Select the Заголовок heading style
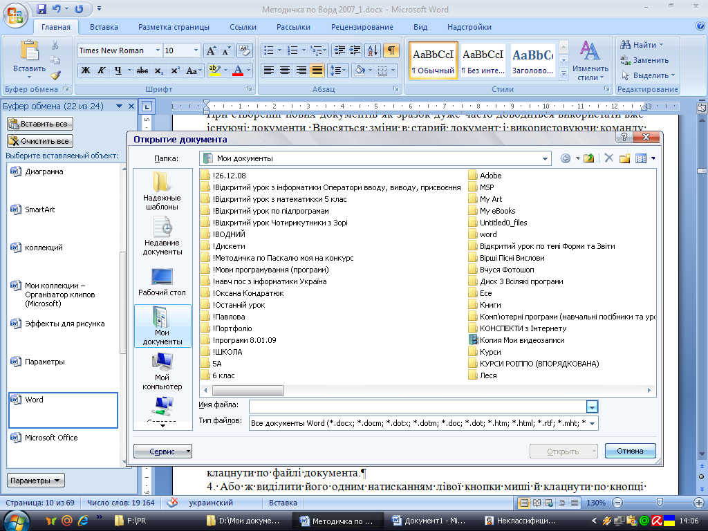The image size is (708, 531). [x=533, y=61]
